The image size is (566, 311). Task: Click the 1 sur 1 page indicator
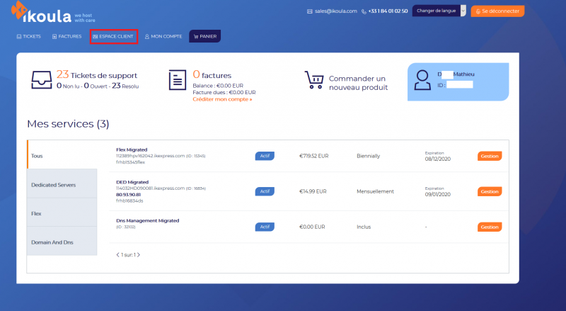point(128,255)
